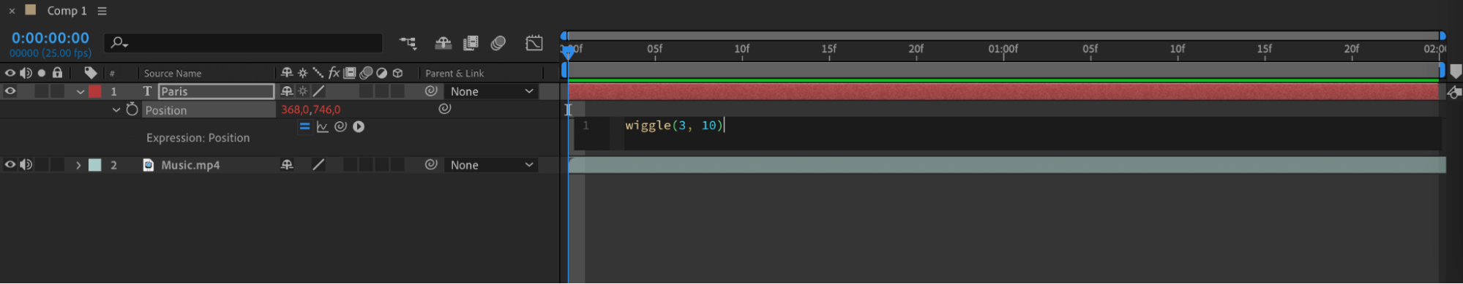Enable Frame Blending for all layers
The height and width of the screenshot is (284, 1463).
[x=471, y=43]
